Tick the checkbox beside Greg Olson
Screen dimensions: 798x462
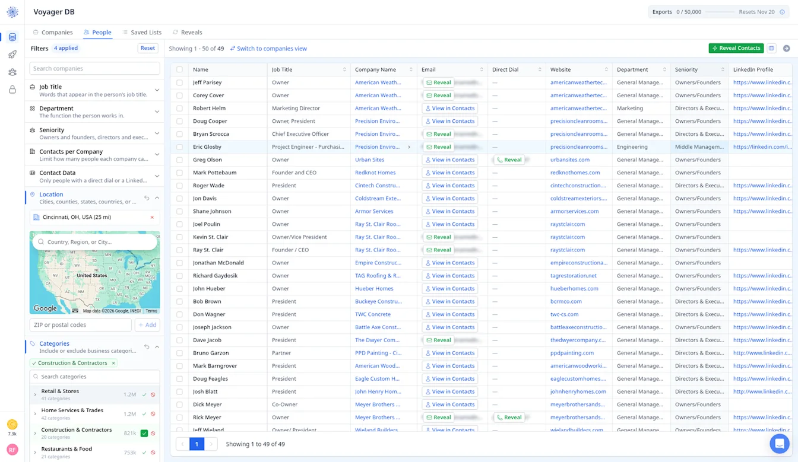pyautogui.click(x=179, y=160)
